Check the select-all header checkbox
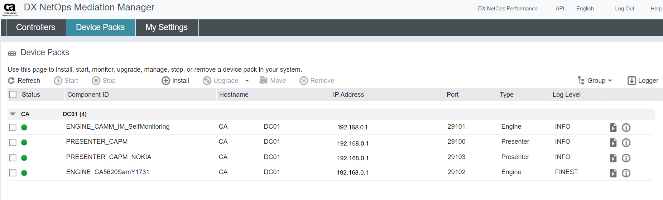 [x=13, y=95]
